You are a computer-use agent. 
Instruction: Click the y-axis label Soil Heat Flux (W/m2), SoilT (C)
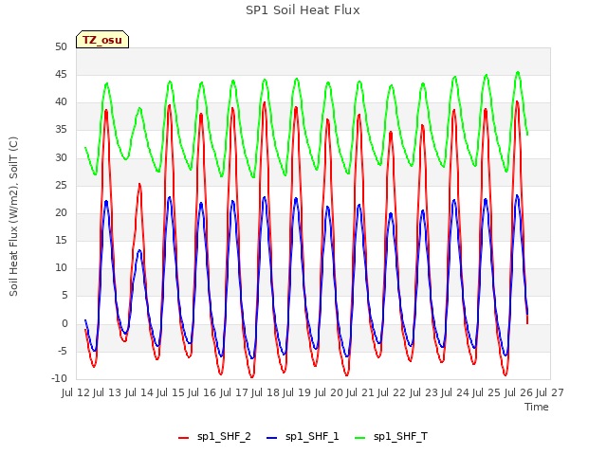point(13,216)
